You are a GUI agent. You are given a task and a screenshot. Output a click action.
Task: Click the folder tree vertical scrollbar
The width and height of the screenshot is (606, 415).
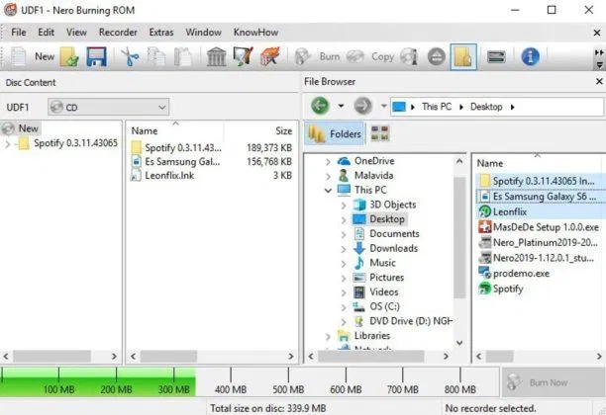click(459, 237)
